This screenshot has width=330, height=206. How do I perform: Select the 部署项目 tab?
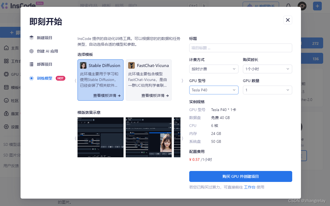45,64
